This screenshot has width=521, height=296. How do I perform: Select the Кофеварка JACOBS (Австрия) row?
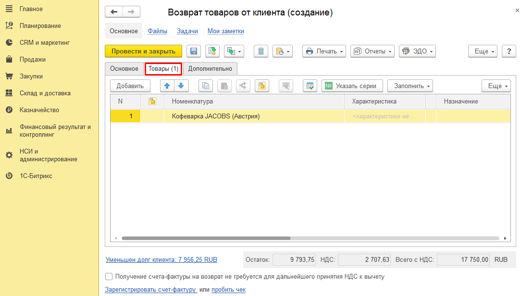pyautogui.click(x=215, y=116)
